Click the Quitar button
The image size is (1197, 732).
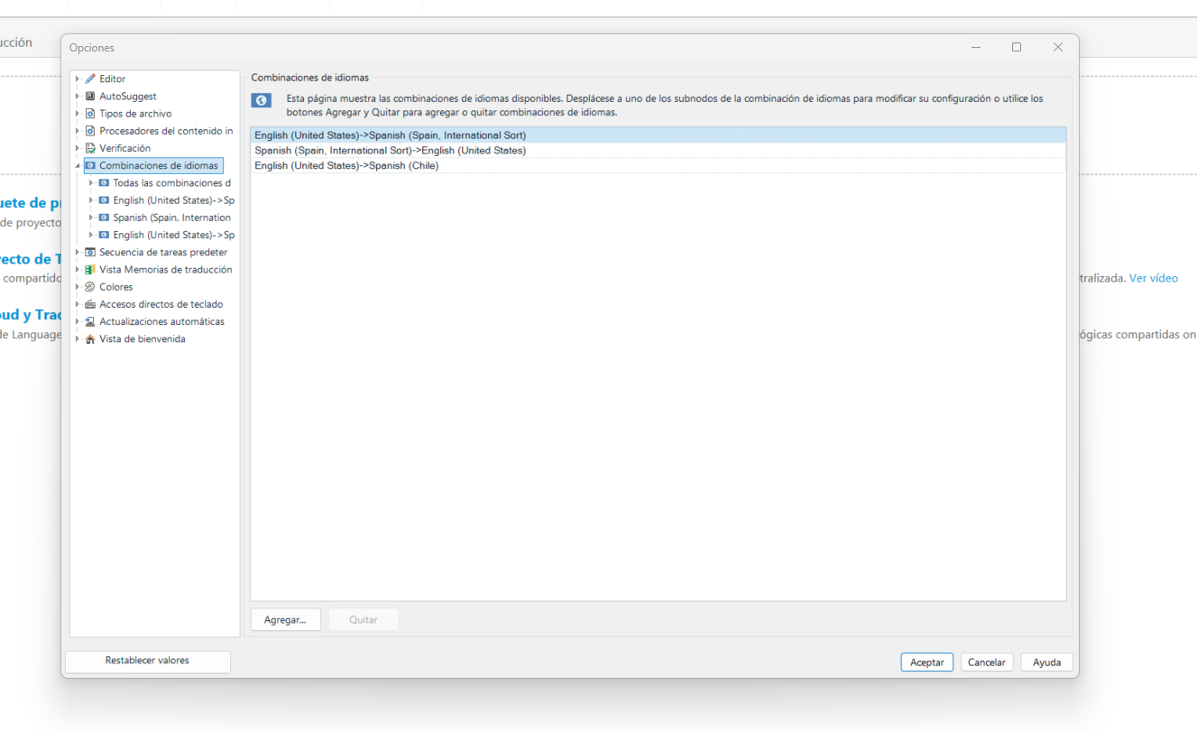click(364, 620)
